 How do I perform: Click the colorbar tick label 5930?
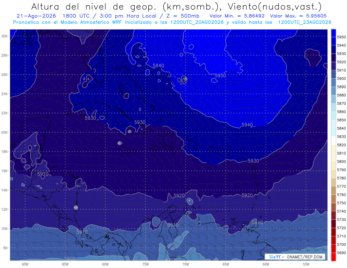(x=341, y=54)
